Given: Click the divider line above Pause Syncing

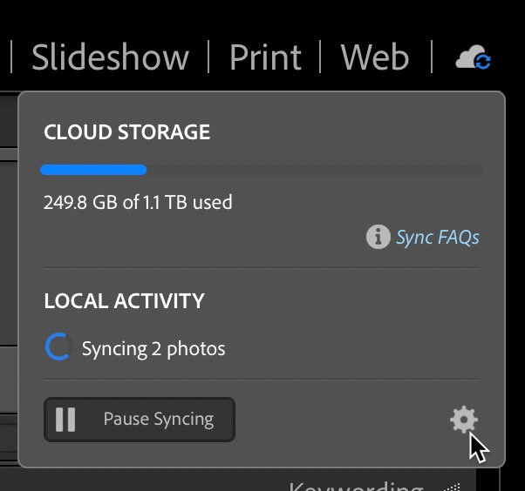Looking at the screenshot, I should [x=262, y=380].
